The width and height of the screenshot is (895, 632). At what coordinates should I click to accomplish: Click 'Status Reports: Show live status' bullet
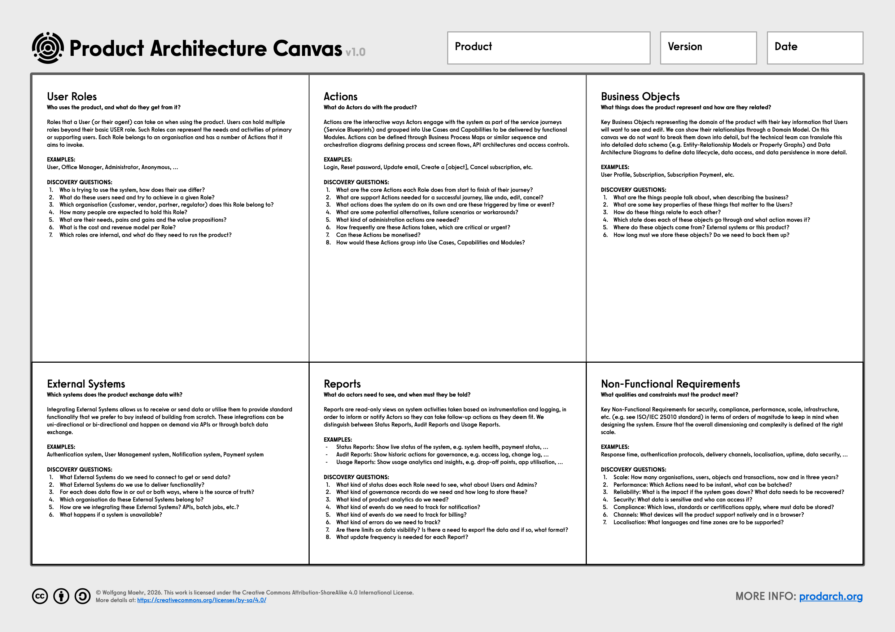coord(442,447)
